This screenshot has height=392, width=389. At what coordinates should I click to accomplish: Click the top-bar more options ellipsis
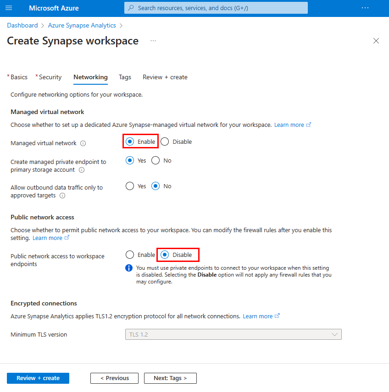(x=365, y=8)
